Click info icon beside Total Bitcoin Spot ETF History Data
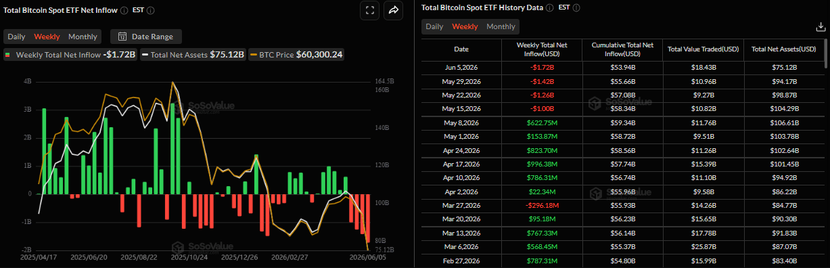The height and width of the screenshot is (268, 830). [549, 8]
